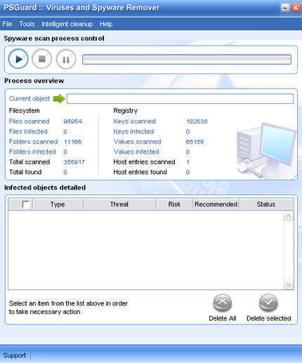Click the Spyware scan process control heading
This screenshot has width=302, height=363.
tap(54, 38)
